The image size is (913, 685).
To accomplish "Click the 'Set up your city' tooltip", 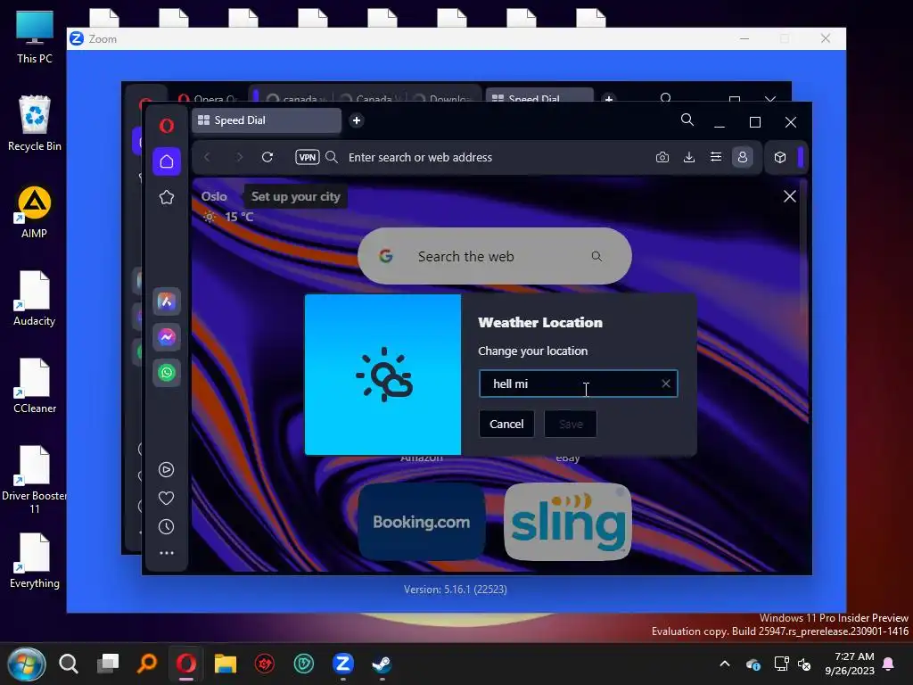I will pyautogui.click(x=296, y=197).
